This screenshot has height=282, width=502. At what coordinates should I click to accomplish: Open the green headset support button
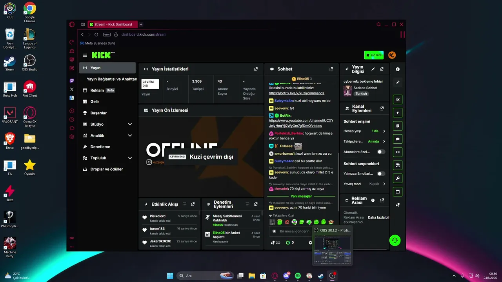point(395,240)
